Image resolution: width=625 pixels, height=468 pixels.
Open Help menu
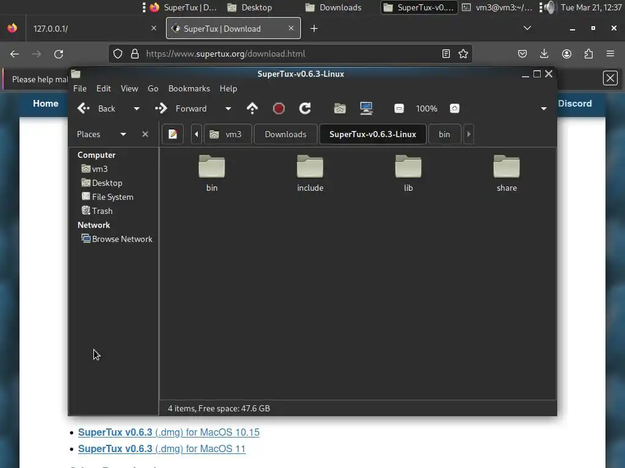click(228, 88)
